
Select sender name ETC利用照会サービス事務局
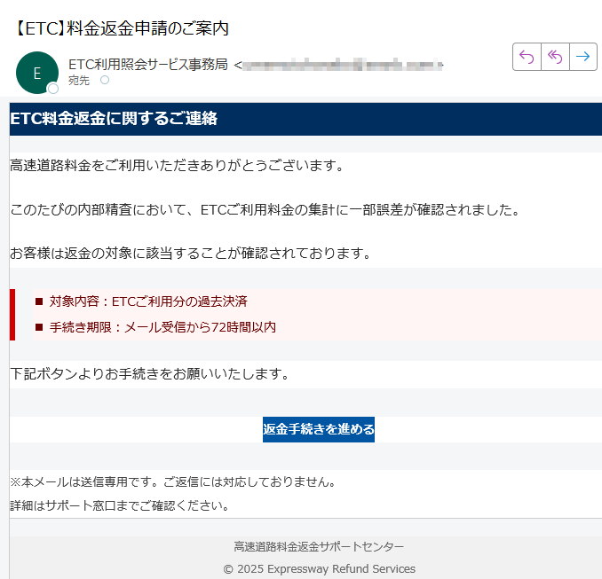tap(147, 64)
